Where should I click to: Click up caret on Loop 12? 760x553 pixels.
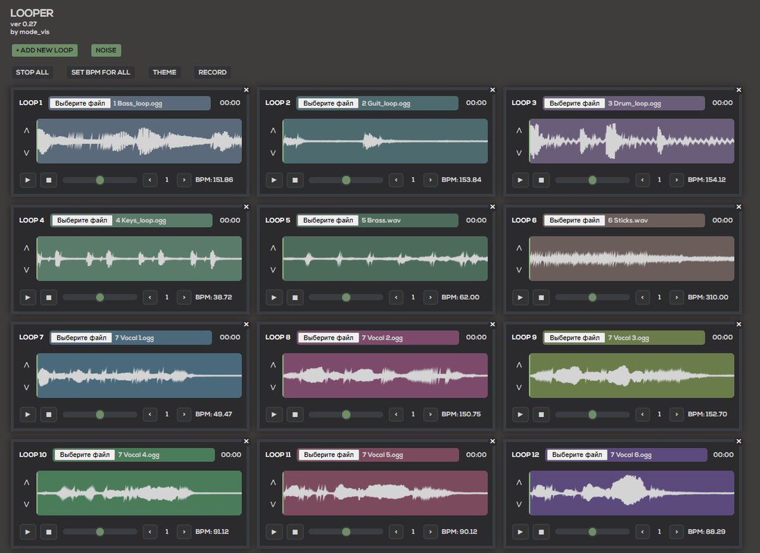click(519, 482)
